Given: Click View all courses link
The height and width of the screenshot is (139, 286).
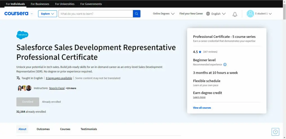Looking at the screenshot, I should point(202,108).
